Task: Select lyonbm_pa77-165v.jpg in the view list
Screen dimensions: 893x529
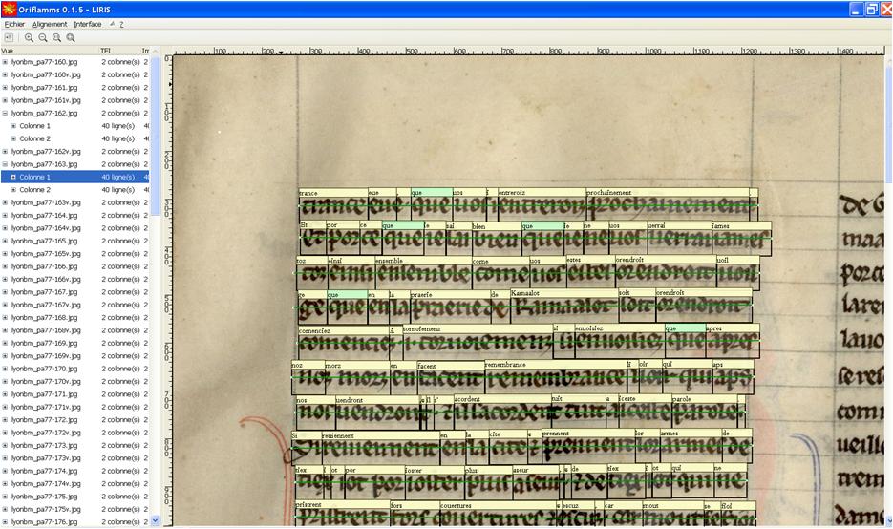Action: point(46,253)
